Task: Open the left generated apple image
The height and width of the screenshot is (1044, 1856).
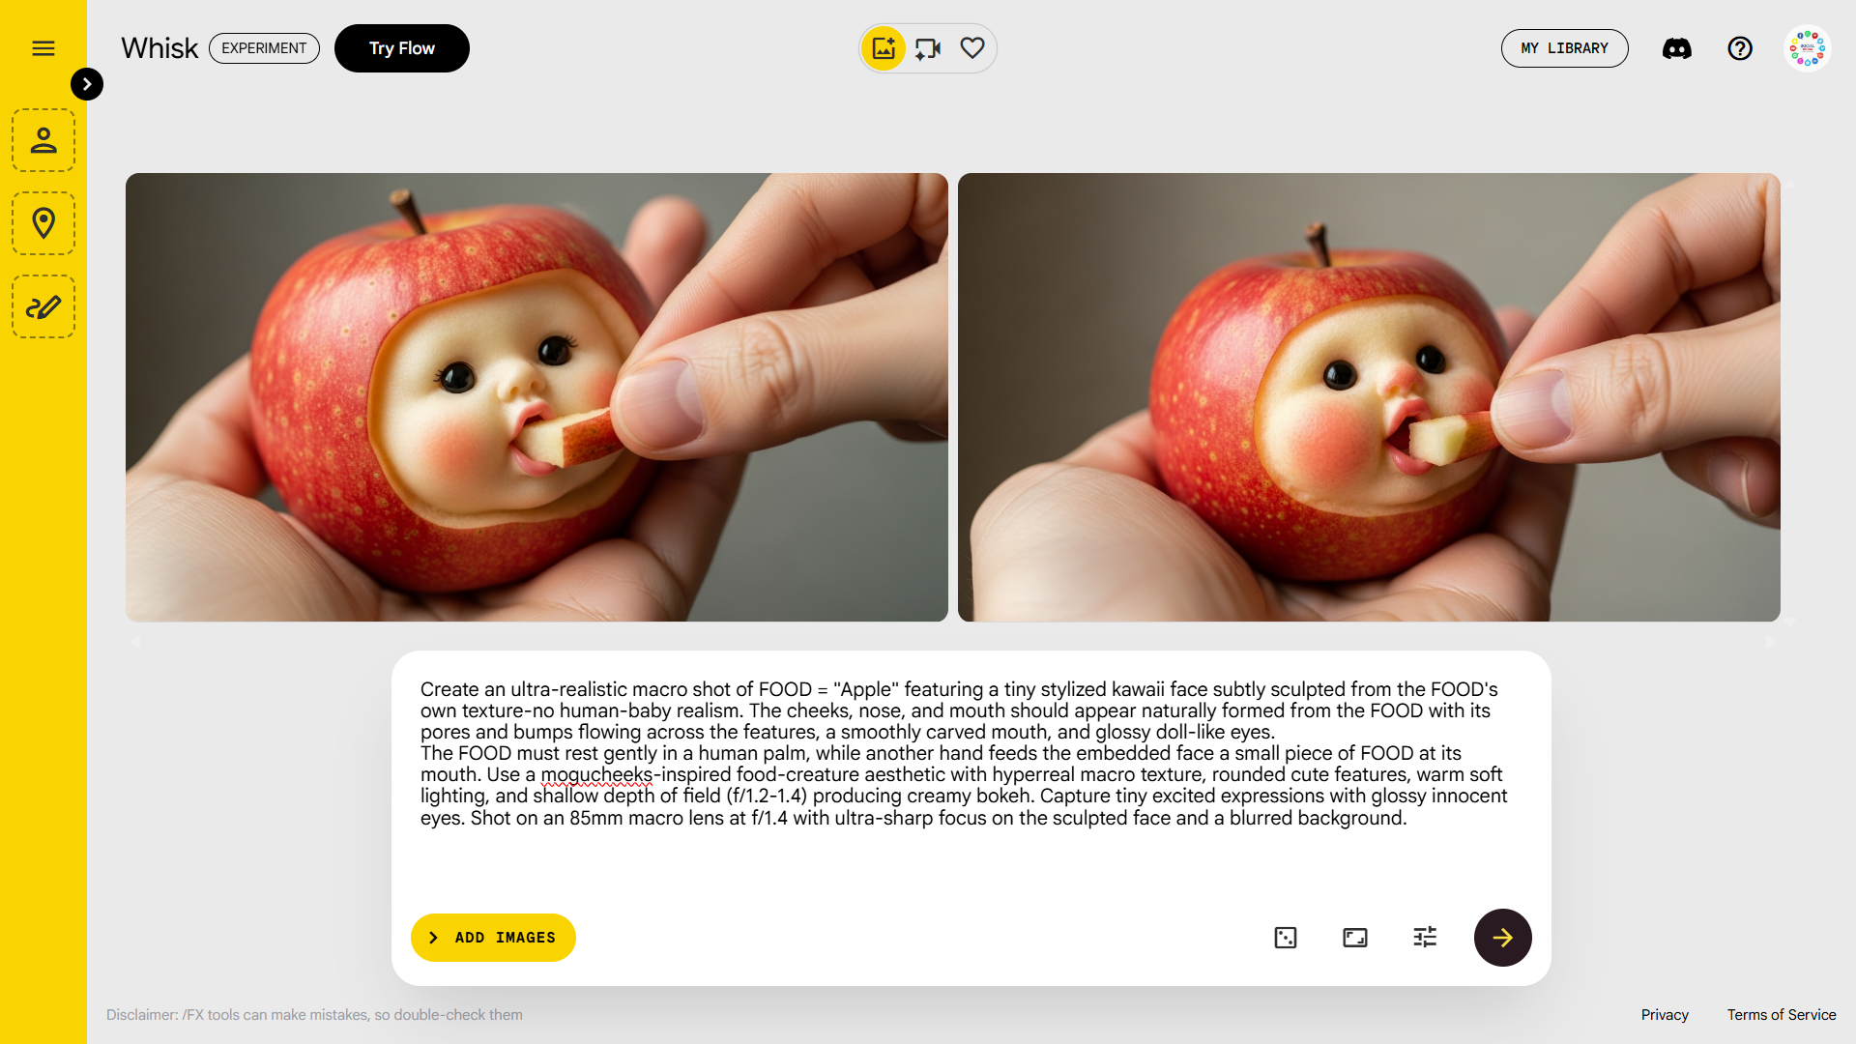Action: 536,397
